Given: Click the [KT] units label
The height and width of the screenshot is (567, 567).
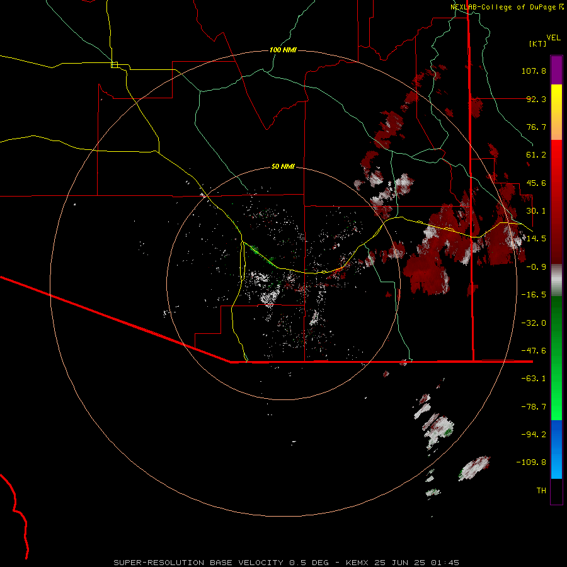Looking at the screenshot, I should pos(538,43).
